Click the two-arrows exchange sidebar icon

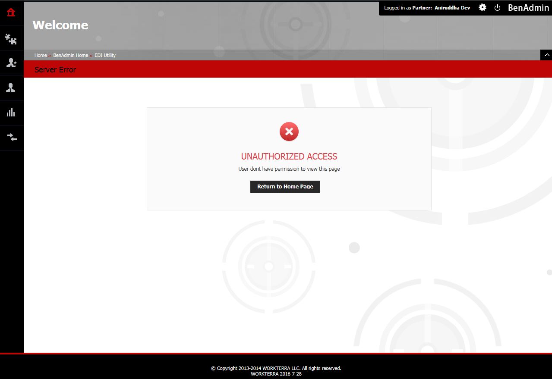click(11, 138)
